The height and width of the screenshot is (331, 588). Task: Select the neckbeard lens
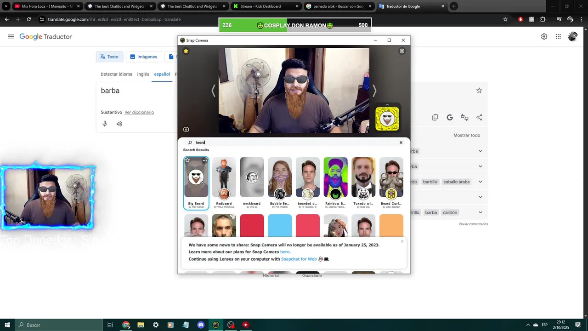252,183
